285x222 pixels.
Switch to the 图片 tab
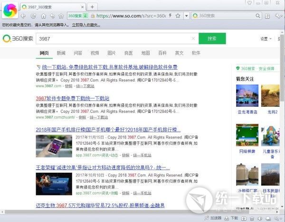point(112,53)
